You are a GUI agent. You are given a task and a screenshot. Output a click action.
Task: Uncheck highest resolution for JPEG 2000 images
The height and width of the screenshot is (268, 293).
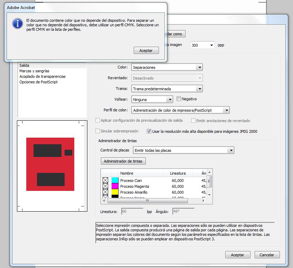[149, 131]
